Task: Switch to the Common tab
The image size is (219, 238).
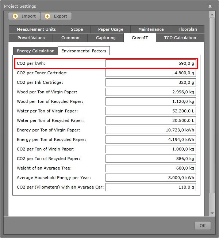Action: (70, 38)
